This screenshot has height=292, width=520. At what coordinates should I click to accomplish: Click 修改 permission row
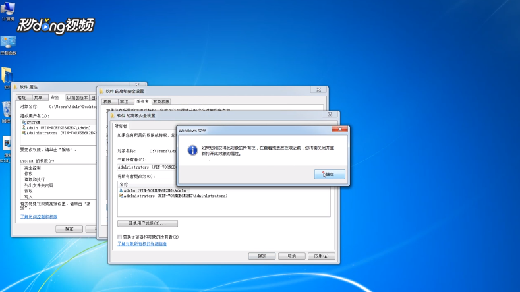click(28, 174)
